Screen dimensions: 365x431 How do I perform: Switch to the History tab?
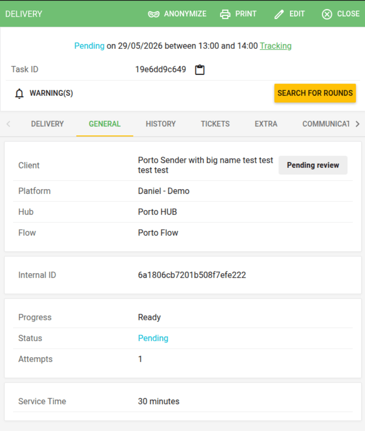[161, 124]
